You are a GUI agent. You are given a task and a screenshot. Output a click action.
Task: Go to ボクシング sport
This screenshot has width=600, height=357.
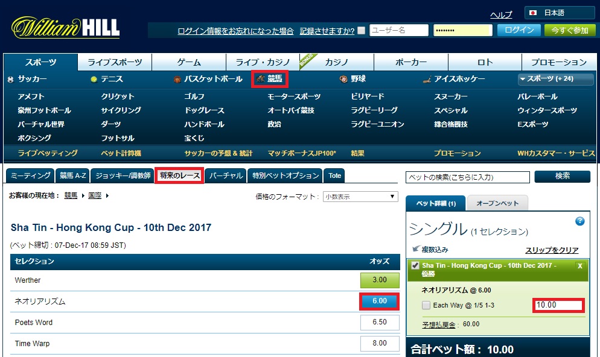pyautogui.click(x=34, y=138)
